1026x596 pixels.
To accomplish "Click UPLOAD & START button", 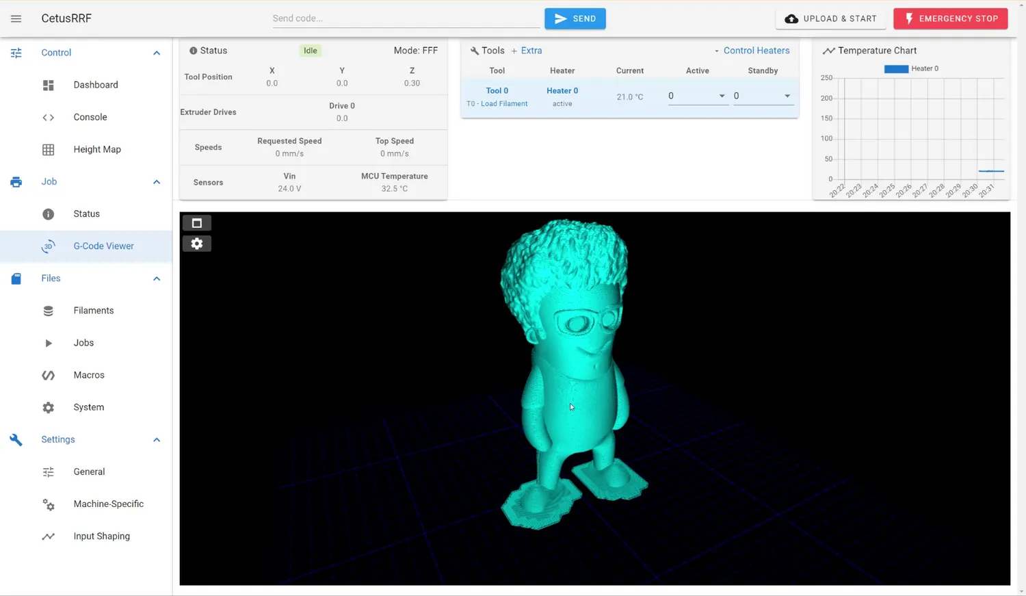I will pos(830,18).
